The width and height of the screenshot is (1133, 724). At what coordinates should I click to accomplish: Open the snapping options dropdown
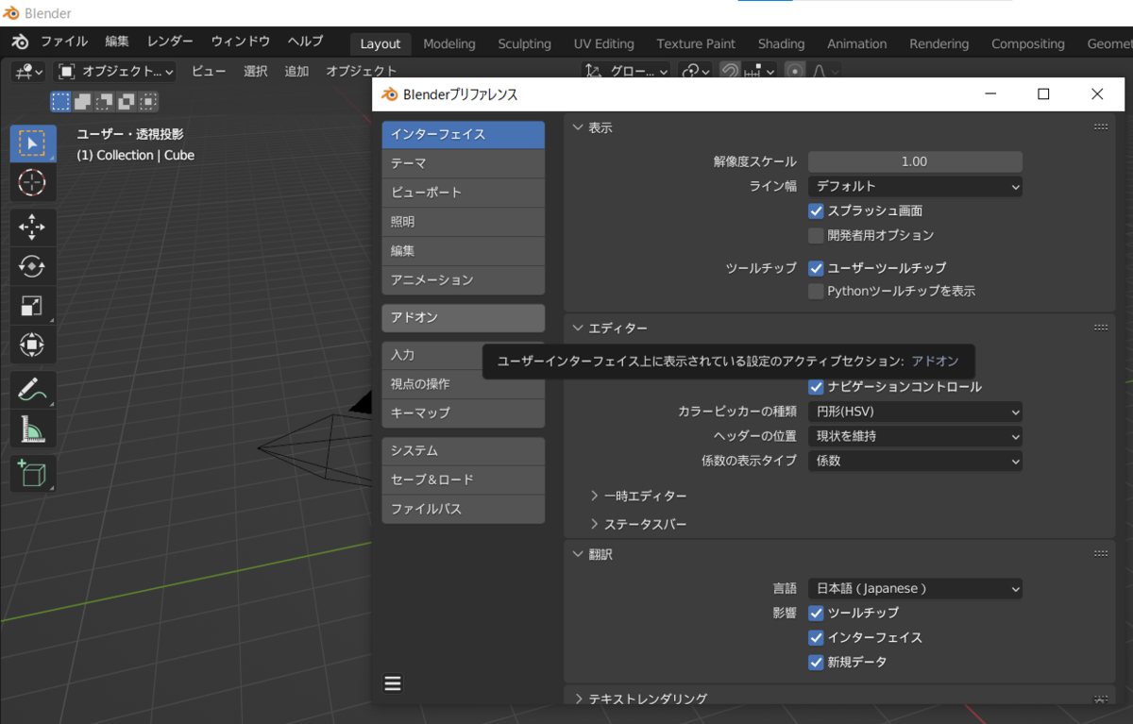click(x=760, y=71)
